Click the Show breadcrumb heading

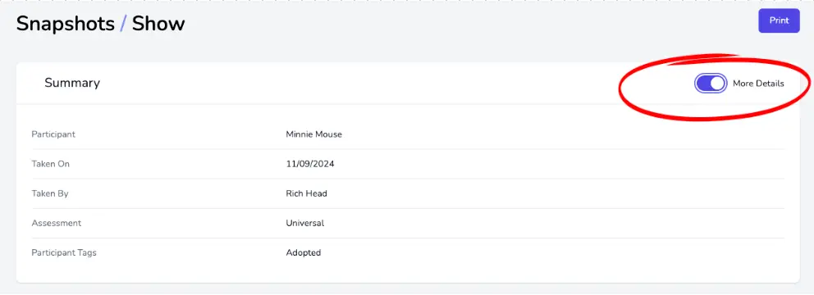pos(158,24)
